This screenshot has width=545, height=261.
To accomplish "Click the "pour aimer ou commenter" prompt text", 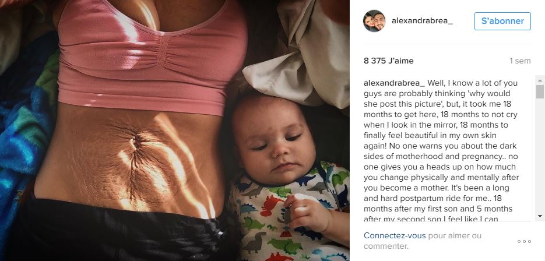I will click(423, 241).
